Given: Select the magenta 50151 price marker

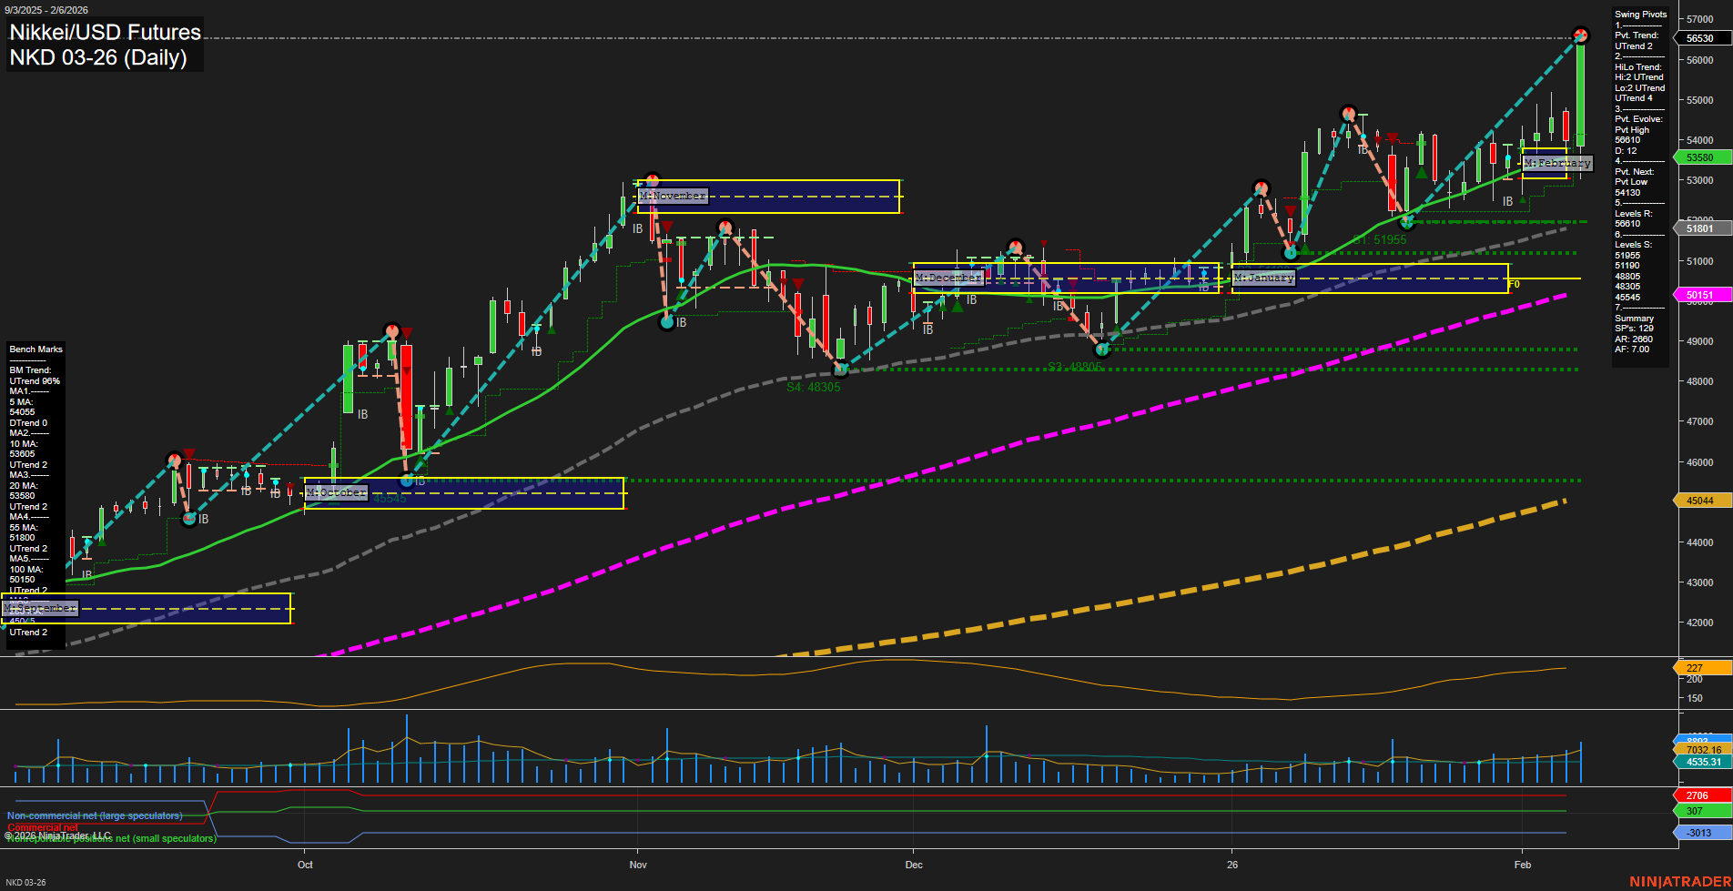Looking at the screenshot, I should coord(1701,294).
